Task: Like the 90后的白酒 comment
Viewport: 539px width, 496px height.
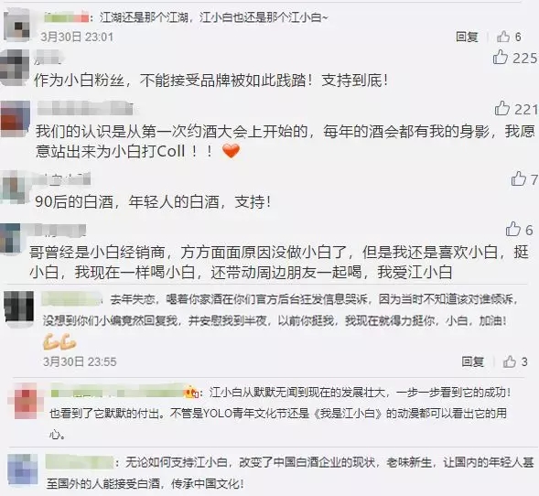Action: tap(518, 178)
